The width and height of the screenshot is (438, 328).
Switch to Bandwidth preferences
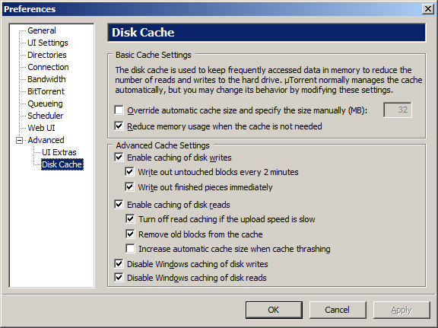tap(46, 79)
